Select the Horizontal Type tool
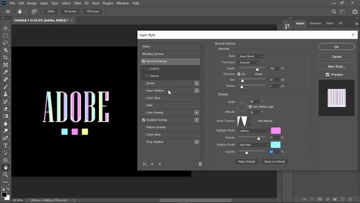This screenshot has height=203, width=360. click(x=6, y=145)
